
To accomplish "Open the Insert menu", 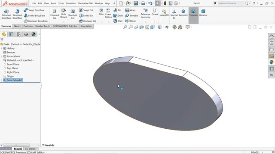I will 53,3.
